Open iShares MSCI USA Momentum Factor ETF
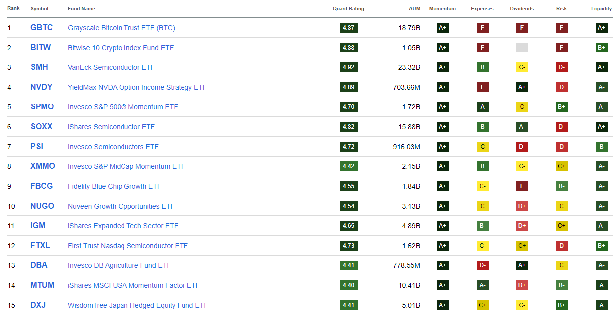The image size is (613, 313). [x=134, y=285]
